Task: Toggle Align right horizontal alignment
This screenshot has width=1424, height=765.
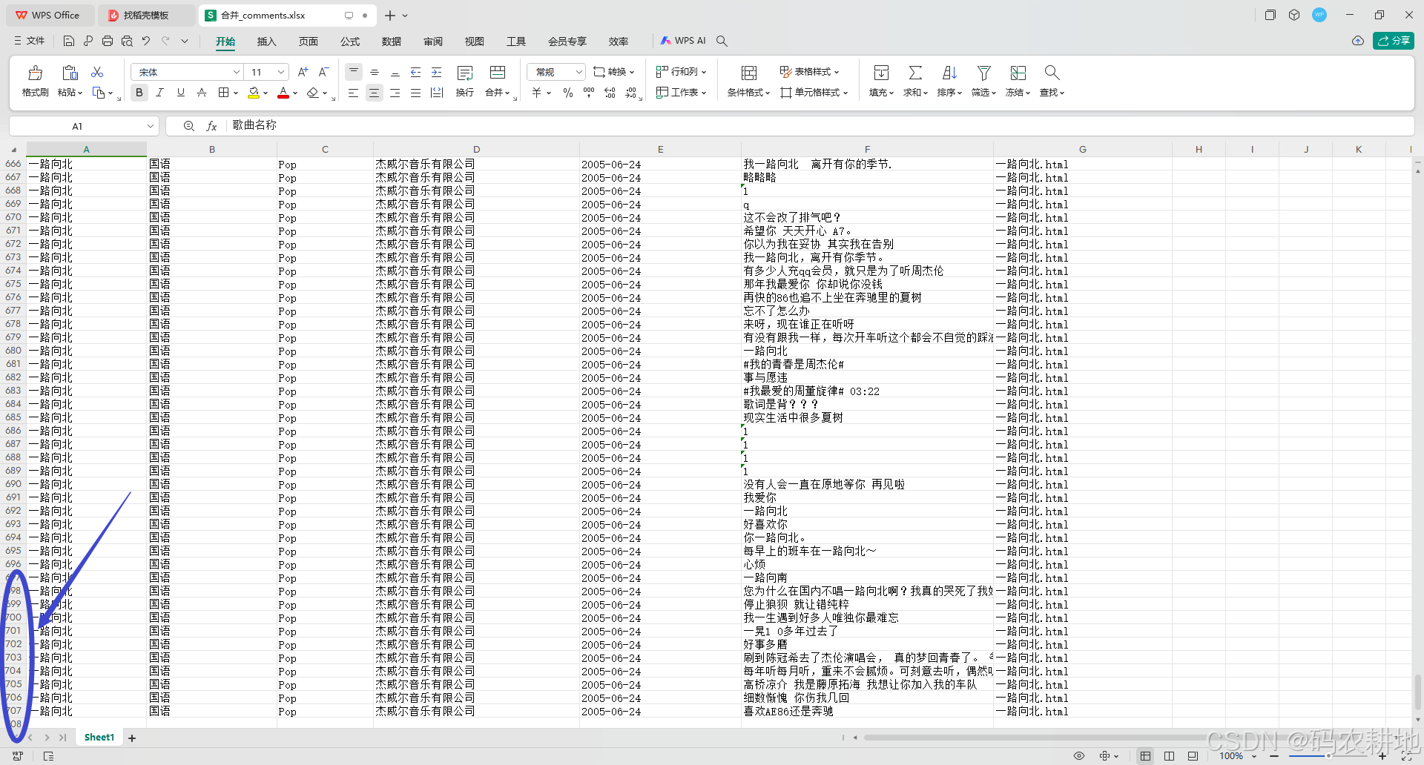Action: pyautogui.click(x=395, y=93)
